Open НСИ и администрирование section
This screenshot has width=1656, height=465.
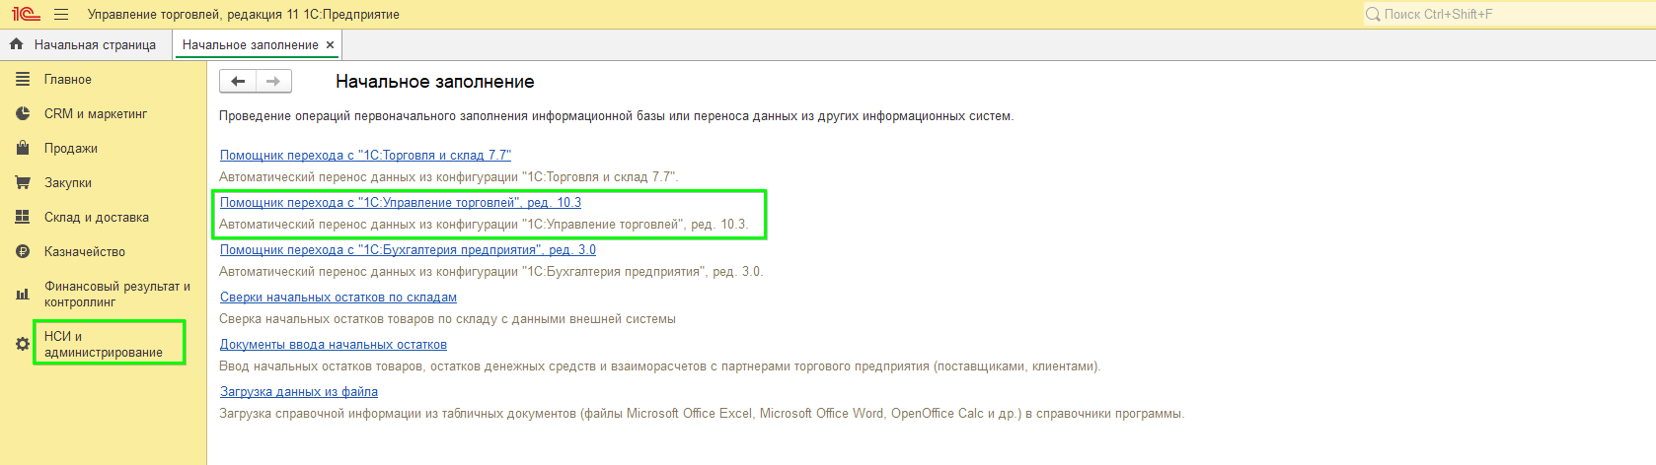click(104, 344)
